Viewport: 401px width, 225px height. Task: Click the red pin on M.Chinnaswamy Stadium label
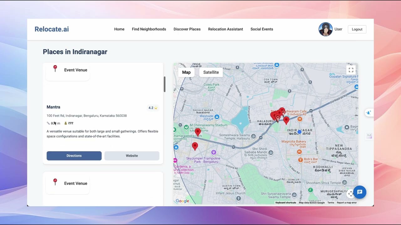click(198, 132)
